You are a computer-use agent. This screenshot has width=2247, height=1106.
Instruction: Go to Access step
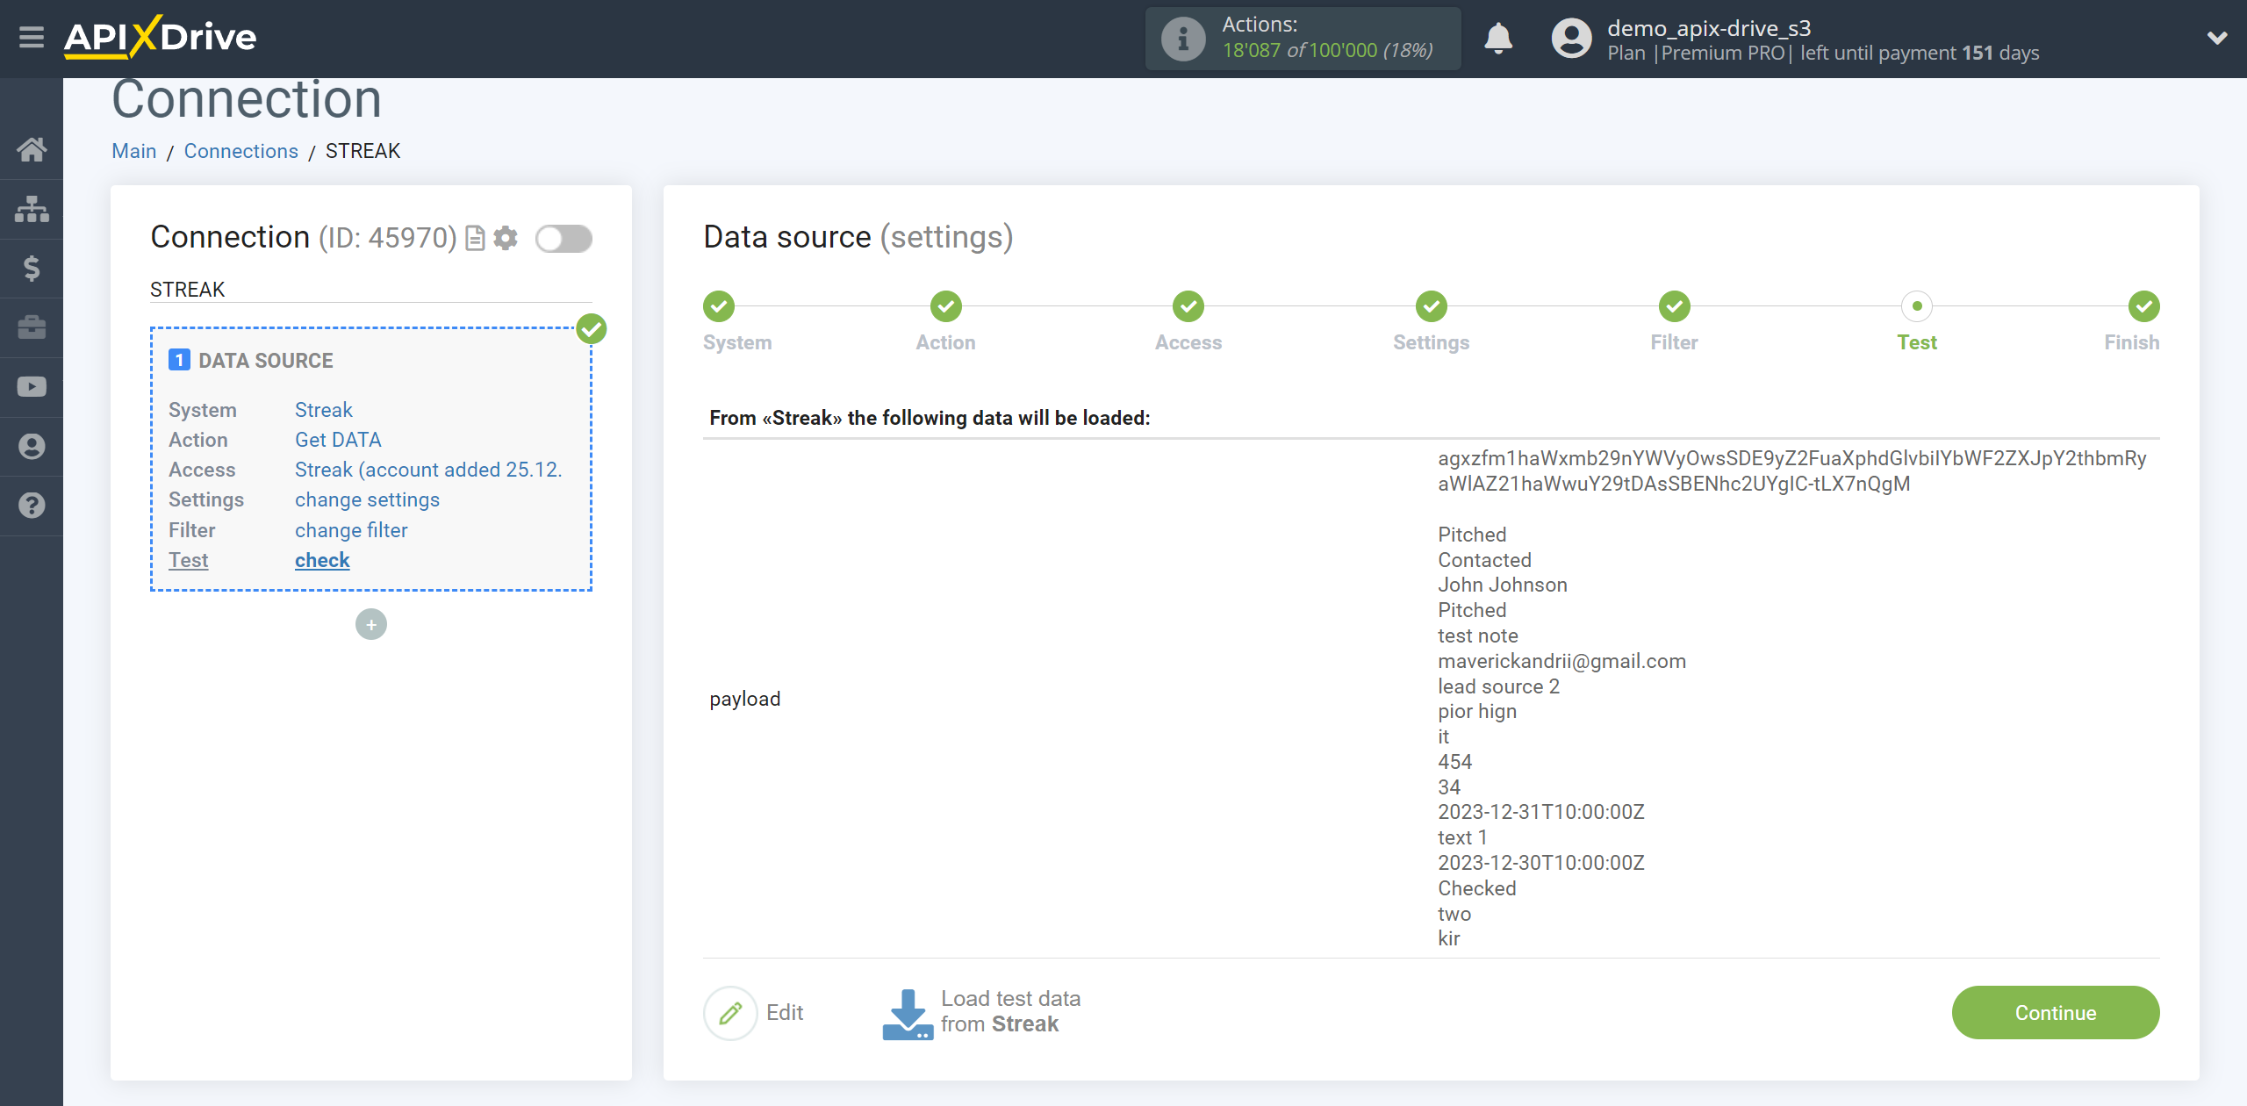click(1188, 306)
